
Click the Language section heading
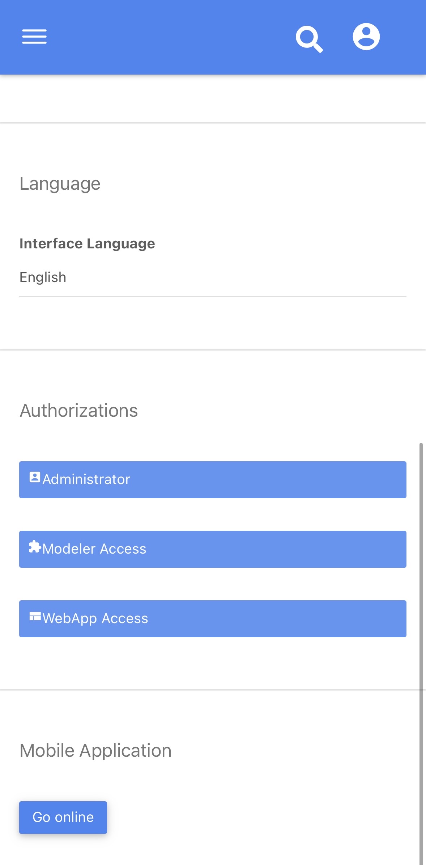pyautogui.click(x=60, y=184)
